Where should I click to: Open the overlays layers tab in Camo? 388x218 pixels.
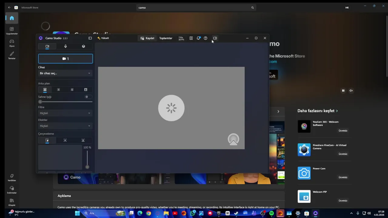coord(83,46)
